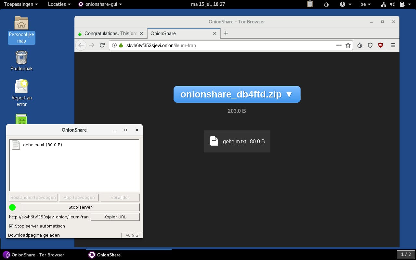Open the Tor Browser hamburger menu
This screenshot has height=260, width=416.
(393, 45)
